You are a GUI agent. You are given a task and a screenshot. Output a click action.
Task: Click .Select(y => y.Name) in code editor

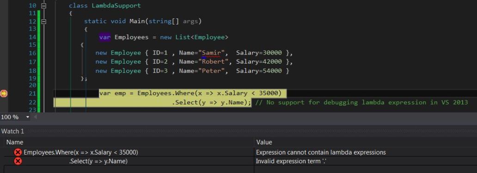tap(211, 102)
